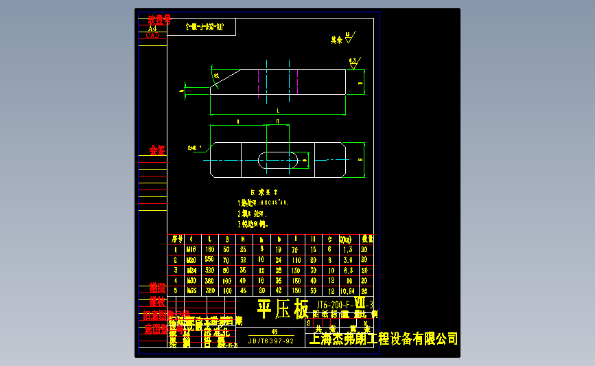The height and width of the screenshot is (366, 595).
Task: Select value 110 in row 2
Action: click(296, 260)
